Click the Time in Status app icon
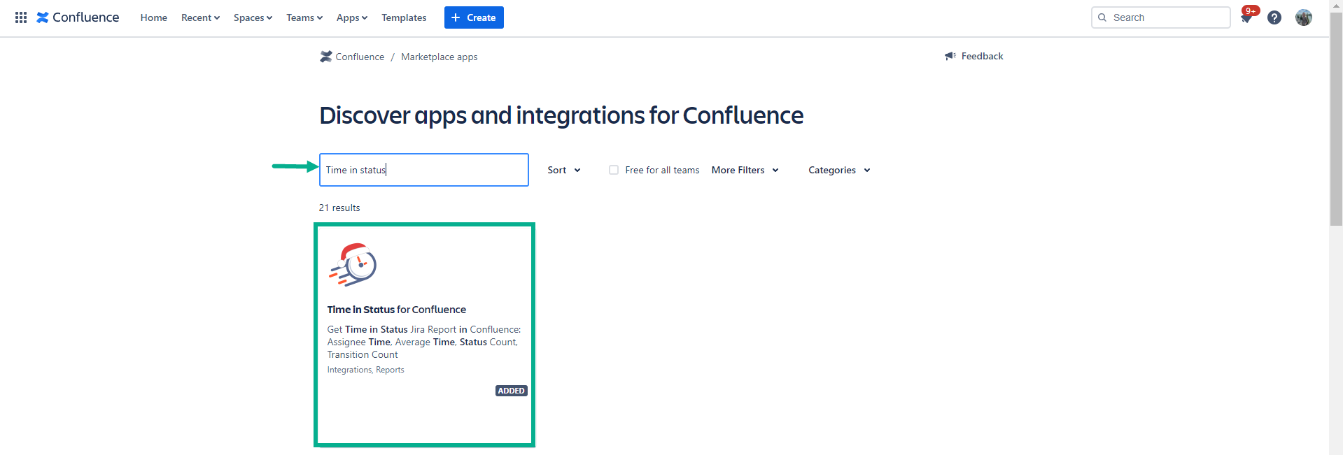 click(x=353, y=265)
